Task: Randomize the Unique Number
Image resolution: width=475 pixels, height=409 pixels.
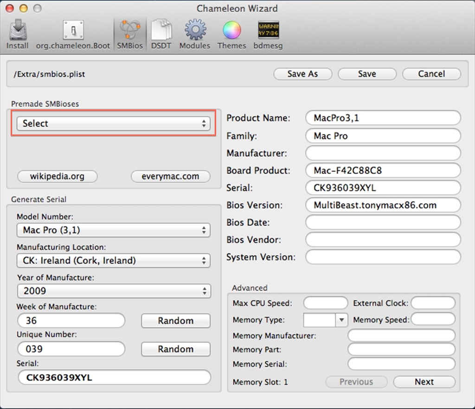Action: click(176, 349)
